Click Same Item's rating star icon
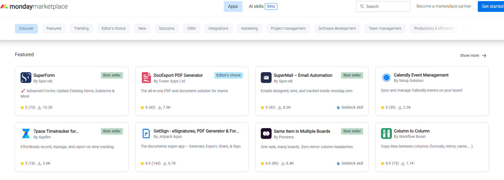 (x=262, y=164)
